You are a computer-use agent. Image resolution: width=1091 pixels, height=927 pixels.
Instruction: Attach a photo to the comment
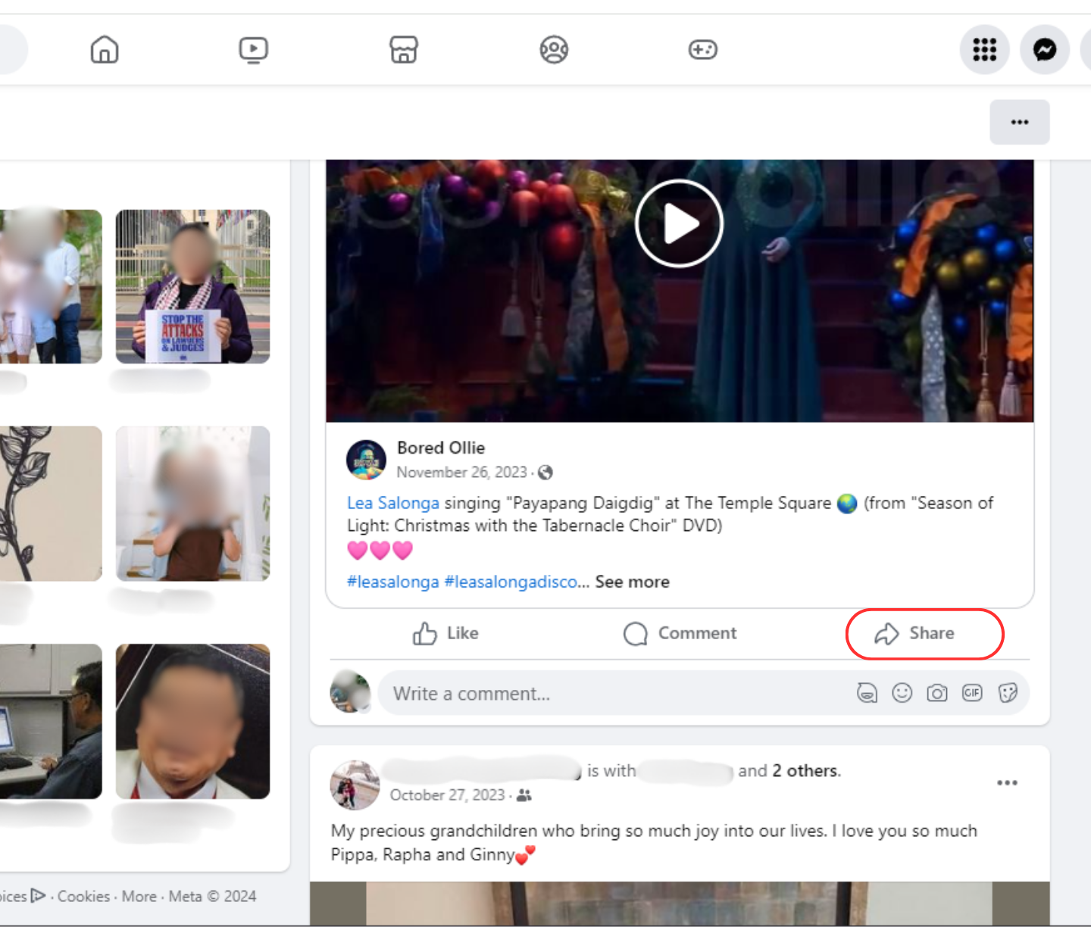(937, 693)
